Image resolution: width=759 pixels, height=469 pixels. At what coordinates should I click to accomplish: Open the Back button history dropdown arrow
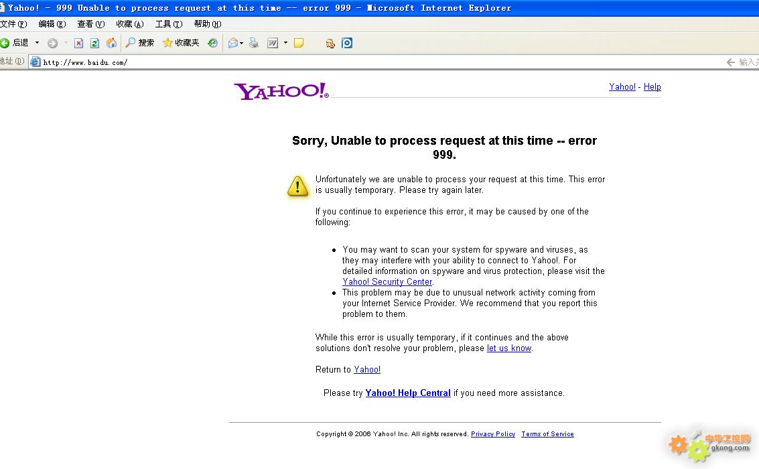point(37,43)
